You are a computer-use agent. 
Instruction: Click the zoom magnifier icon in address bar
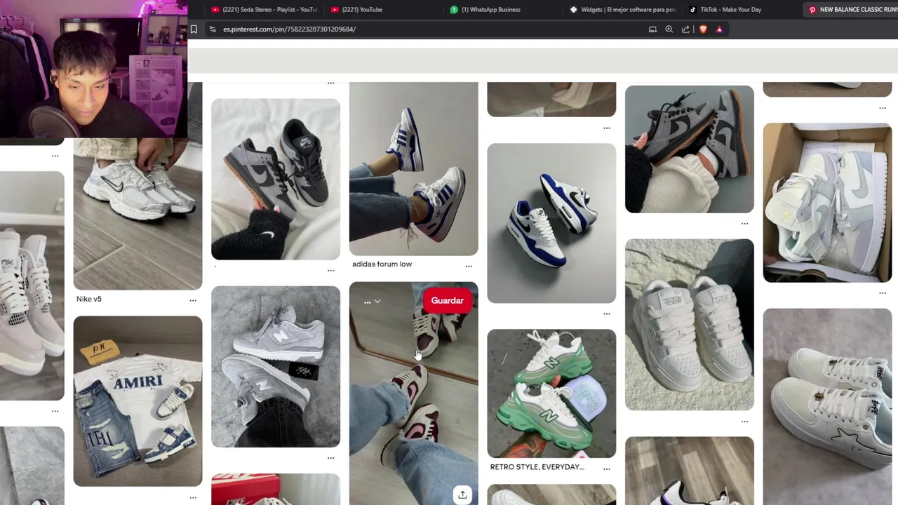[x=669, y=29]
